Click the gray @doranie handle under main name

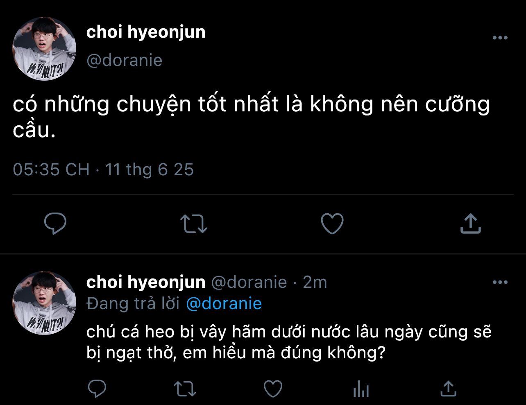pos(125,60)
